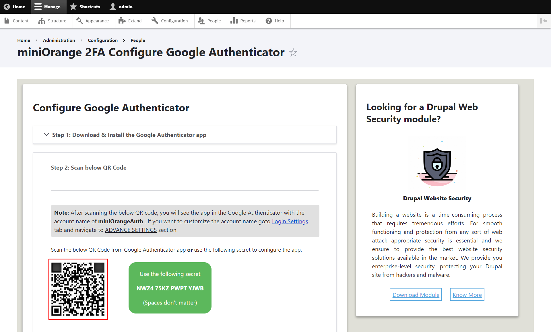
Task: Click the Home back-arrow icon in top bar
Action: [x=7, y=7]
